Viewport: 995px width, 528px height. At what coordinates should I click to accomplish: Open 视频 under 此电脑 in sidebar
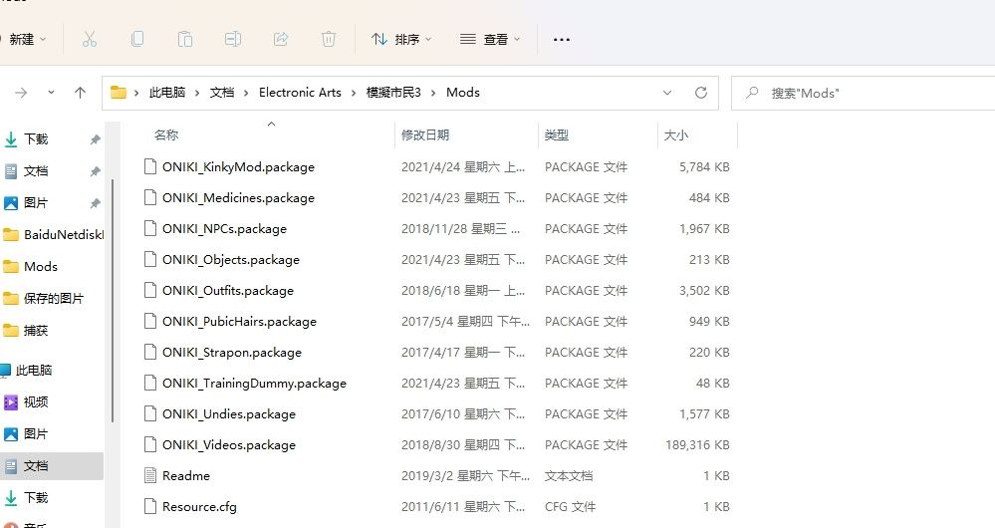click(x=36, y=401)
